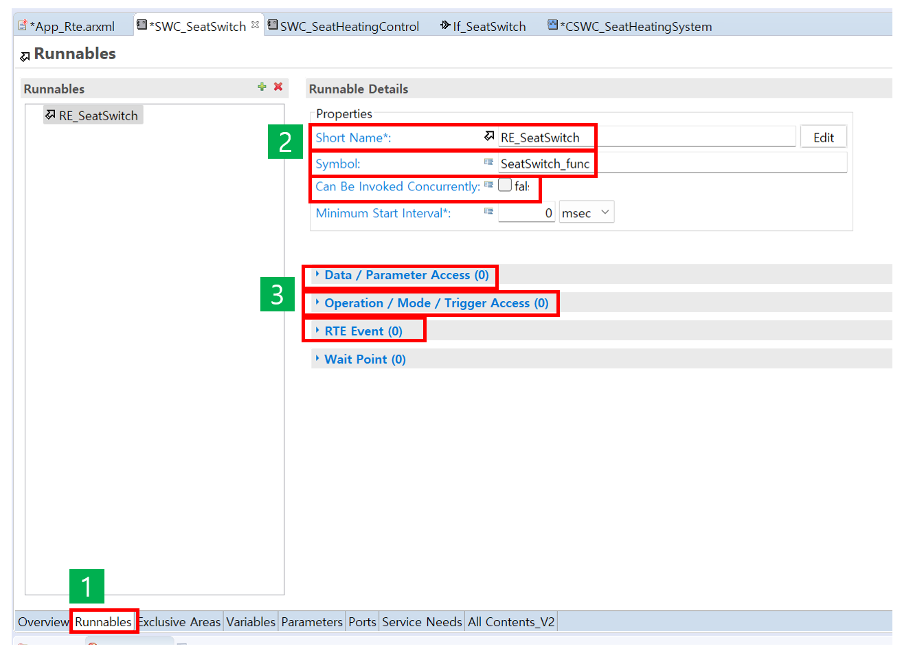This screenshot has height=653, width=902.
Task: Switch to the App_Rte.arxml editor tab
Action: [71, 27]
